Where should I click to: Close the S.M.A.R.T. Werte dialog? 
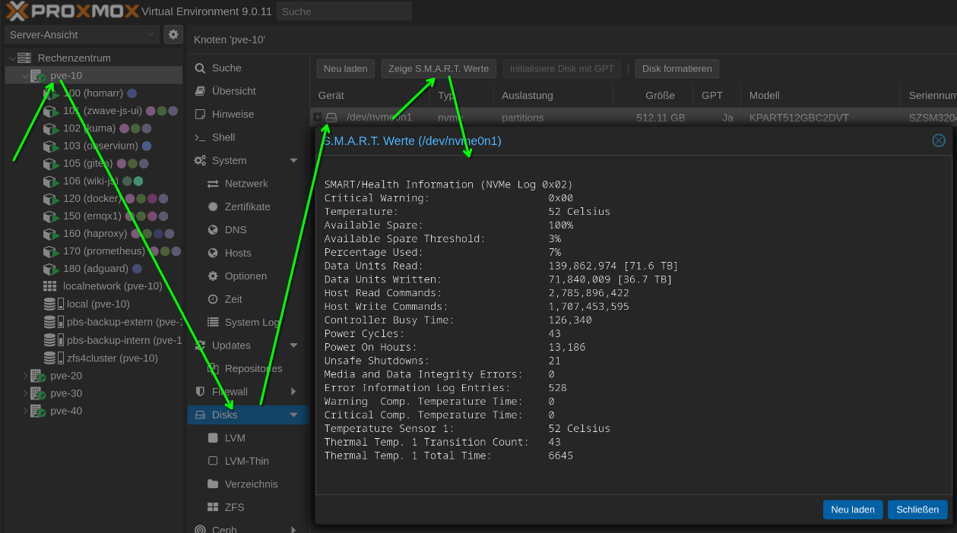point(939,140)
